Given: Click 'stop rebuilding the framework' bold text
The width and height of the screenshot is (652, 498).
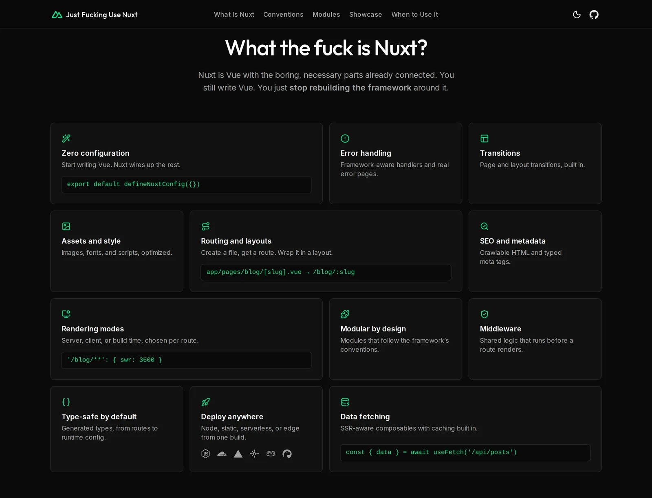Looking at the screenshot, I should [350, 88].
